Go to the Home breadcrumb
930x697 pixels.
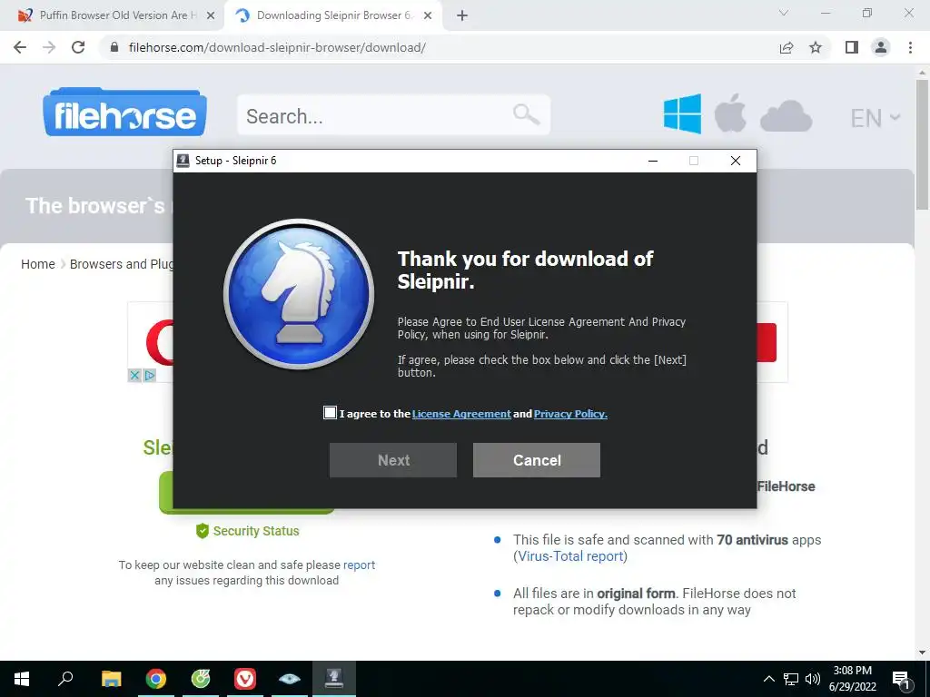[38, 264]
